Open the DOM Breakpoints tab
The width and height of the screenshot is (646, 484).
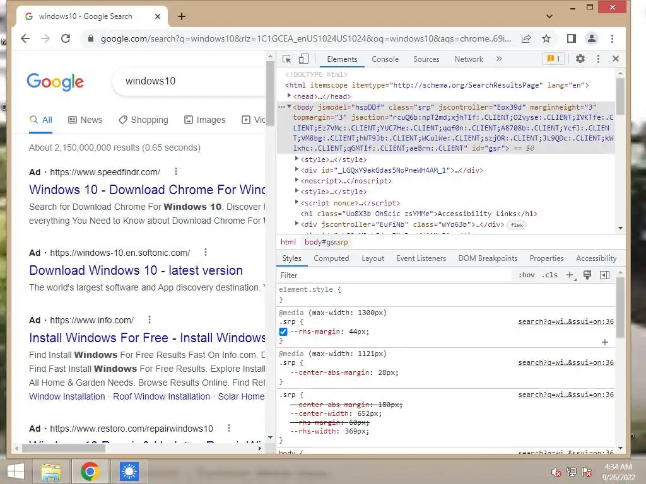pos(488,258)
